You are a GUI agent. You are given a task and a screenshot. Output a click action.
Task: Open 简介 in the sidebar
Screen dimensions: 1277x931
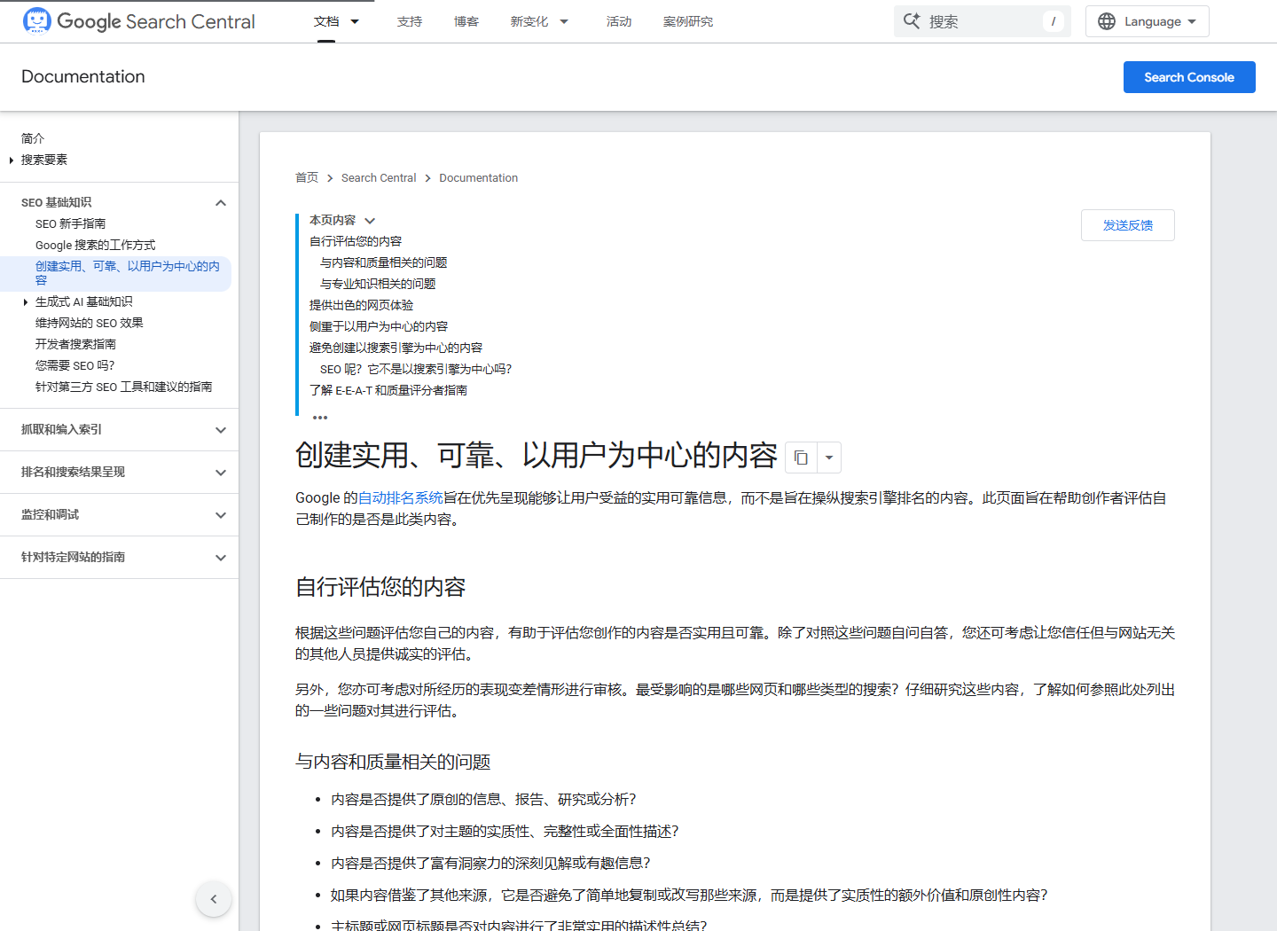(33, 138)
